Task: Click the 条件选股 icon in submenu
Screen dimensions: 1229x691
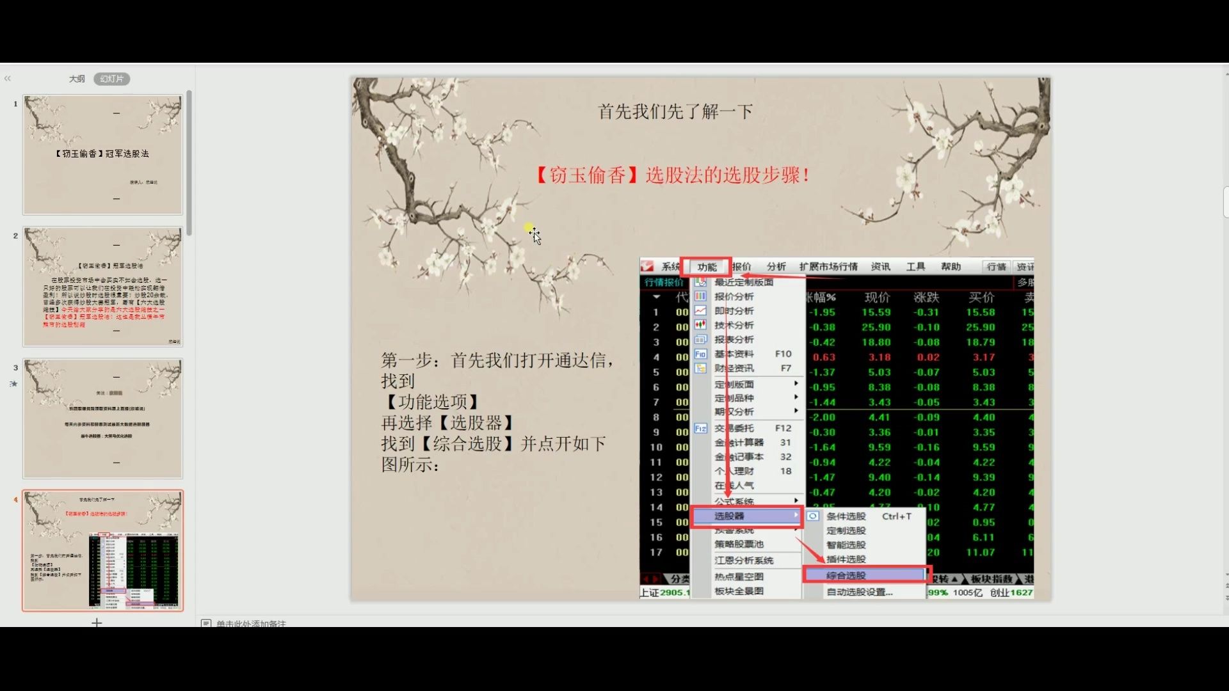Action: pos(813,516)
